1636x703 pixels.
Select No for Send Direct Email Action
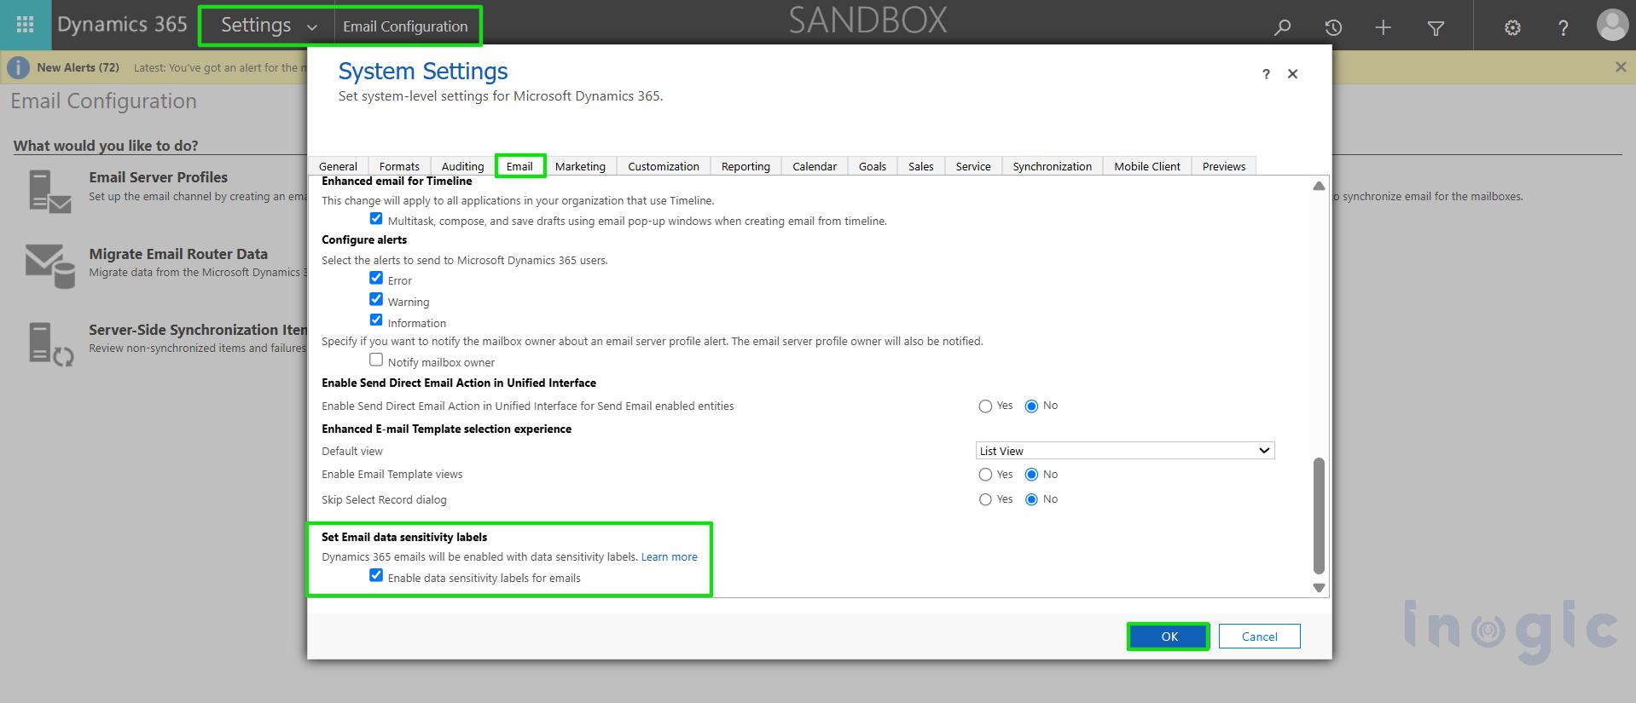click(1031, 406)
